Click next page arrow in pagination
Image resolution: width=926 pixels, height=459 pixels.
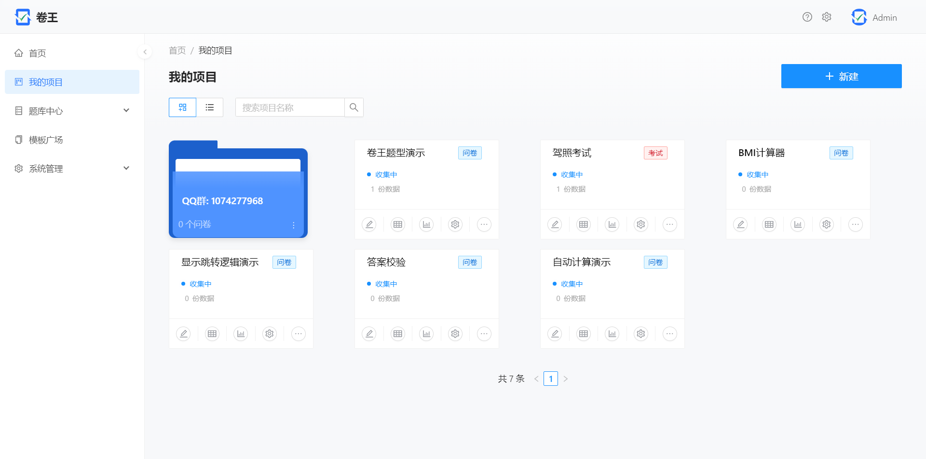pos(565,379)
